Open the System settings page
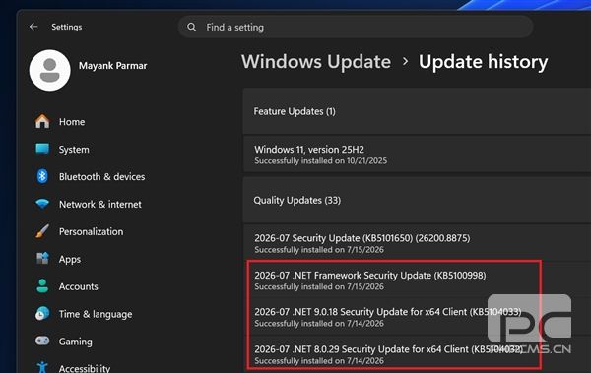The image size is (591, 373). (x=74, y=150)
